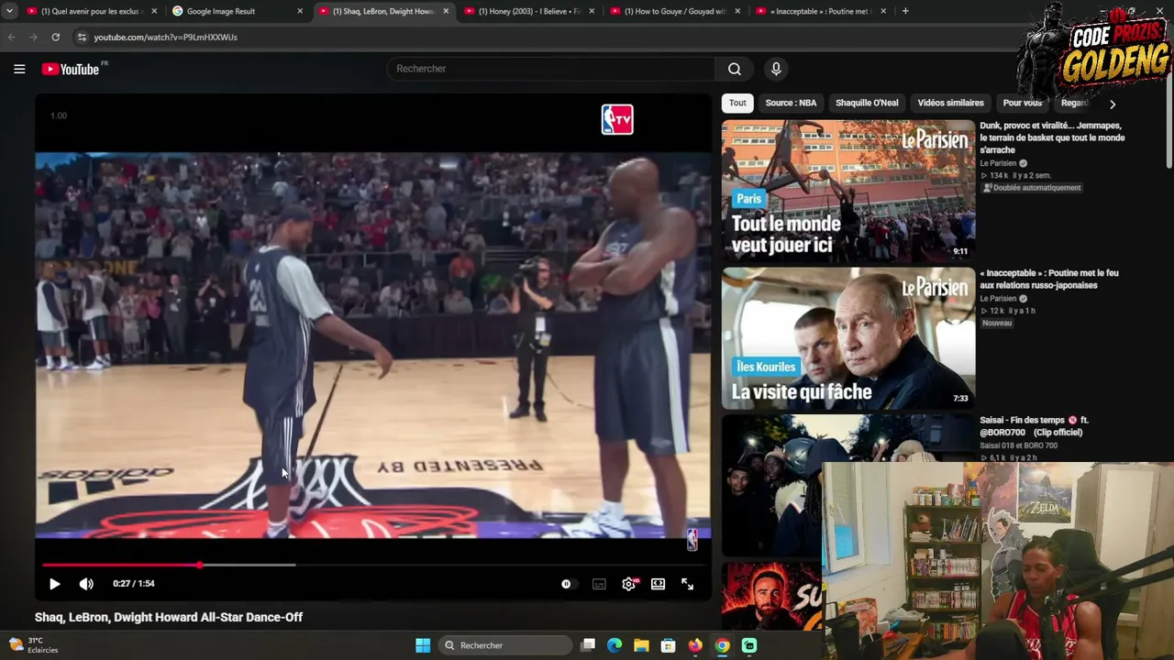This screenshot has height=660, width=1174.
Task: Select the 'Vidéos similaires' filter chip
Action: (x=950, y=103)
